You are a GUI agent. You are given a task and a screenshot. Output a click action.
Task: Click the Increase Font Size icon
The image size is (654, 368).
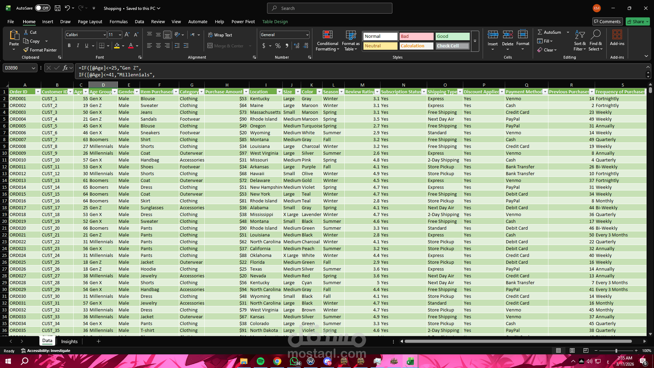click(x=127, y=35)
